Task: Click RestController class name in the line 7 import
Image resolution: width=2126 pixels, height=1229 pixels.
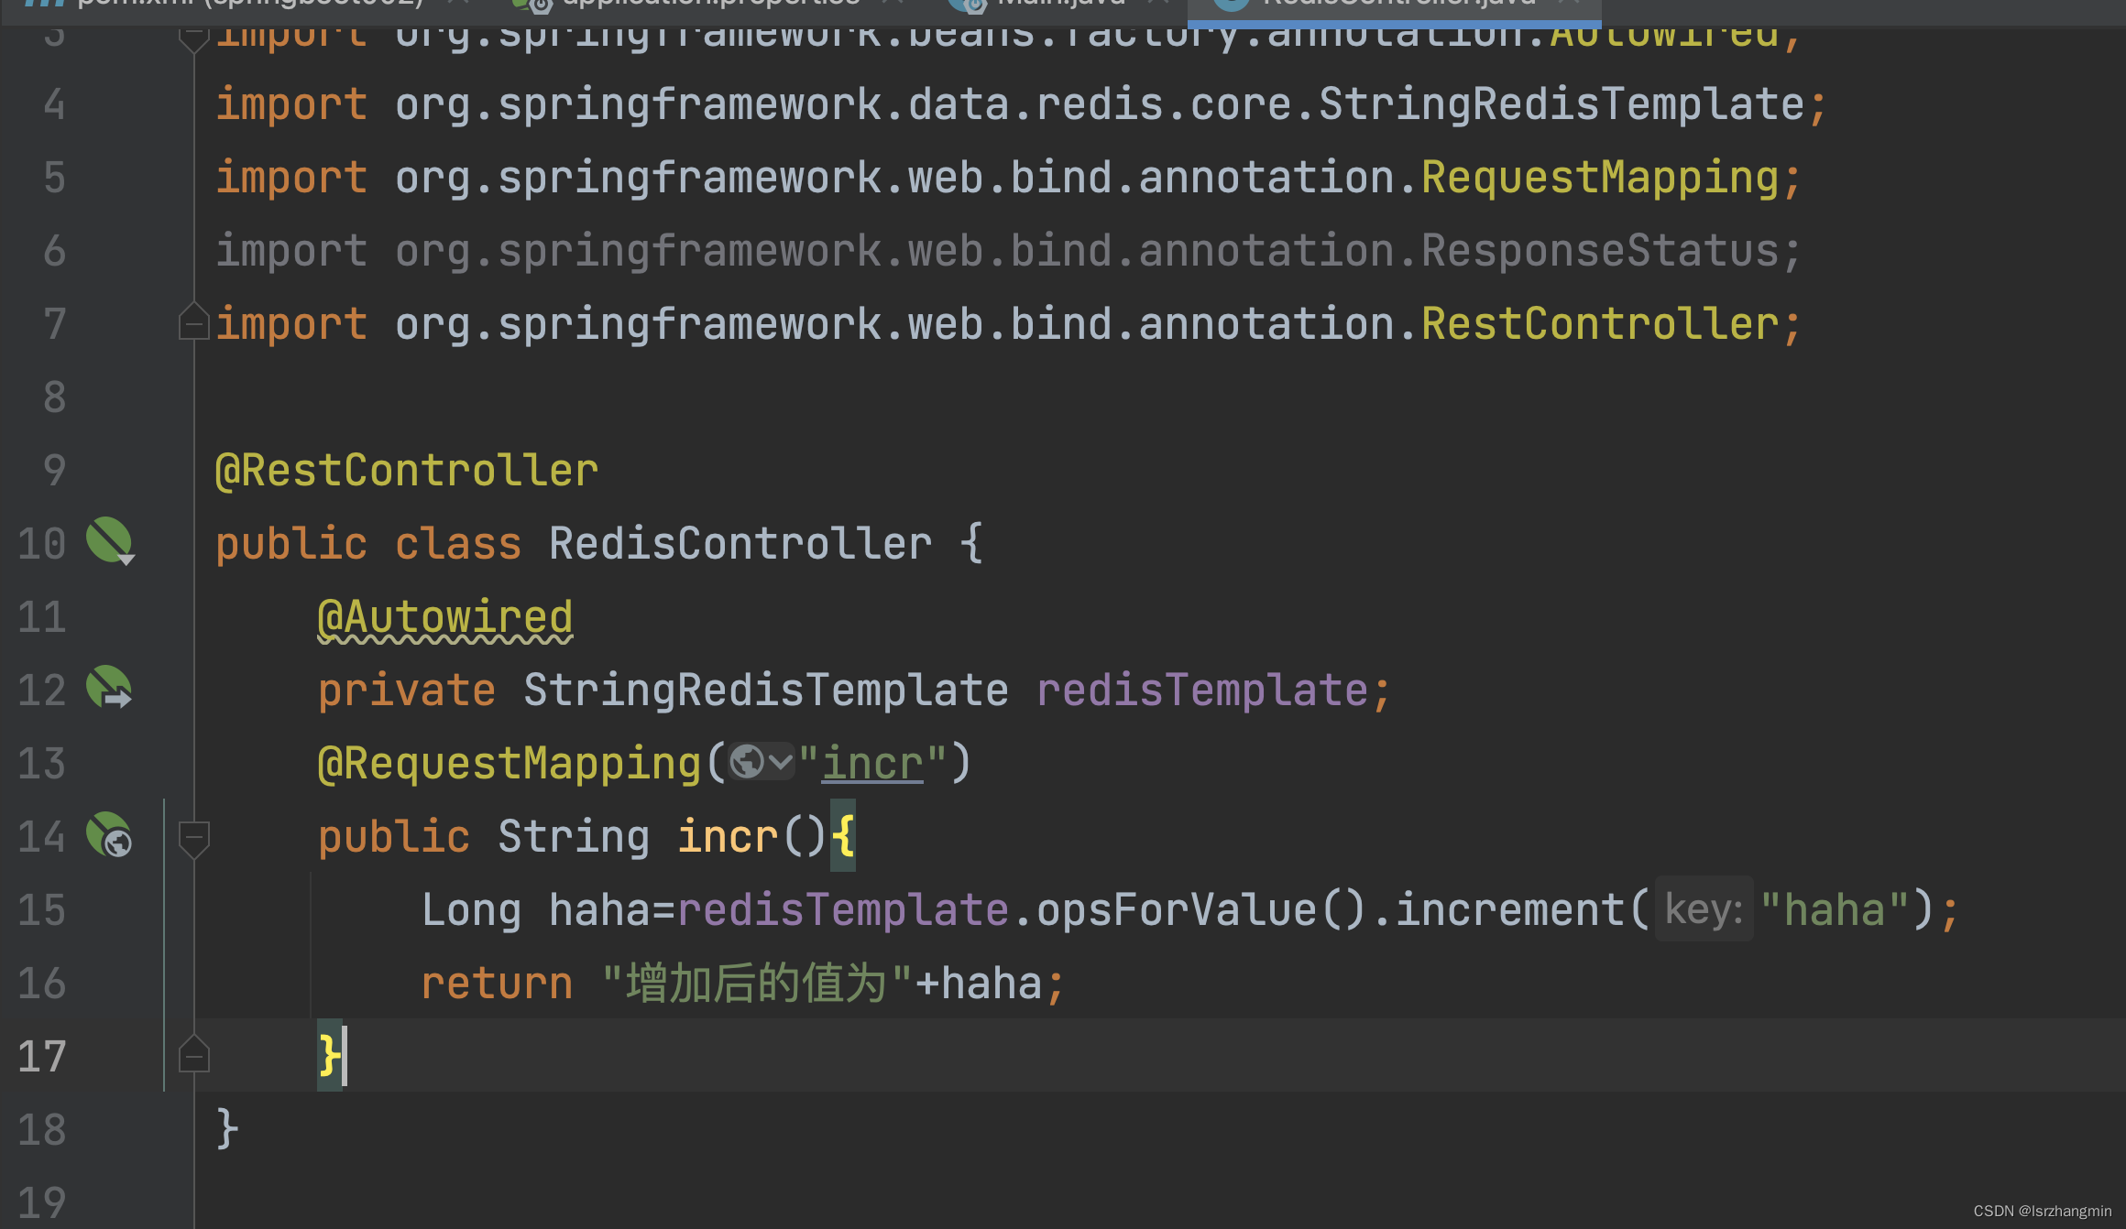Action: pos(1599,324)
